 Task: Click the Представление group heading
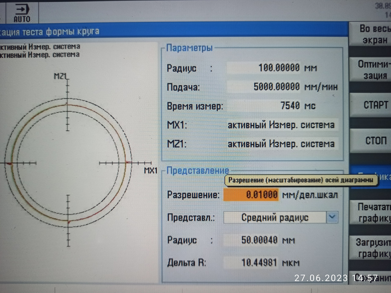click(198, 170)
